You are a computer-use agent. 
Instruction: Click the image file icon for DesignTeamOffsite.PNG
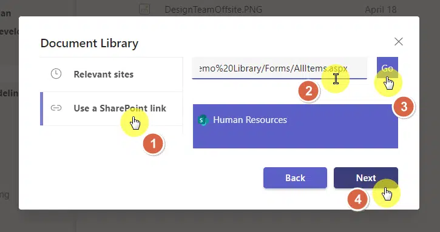(x=144, y=9)
